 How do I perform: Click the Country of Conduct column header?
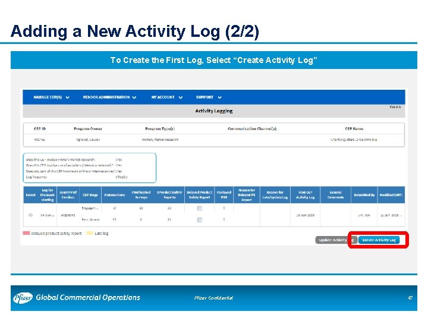68,195
